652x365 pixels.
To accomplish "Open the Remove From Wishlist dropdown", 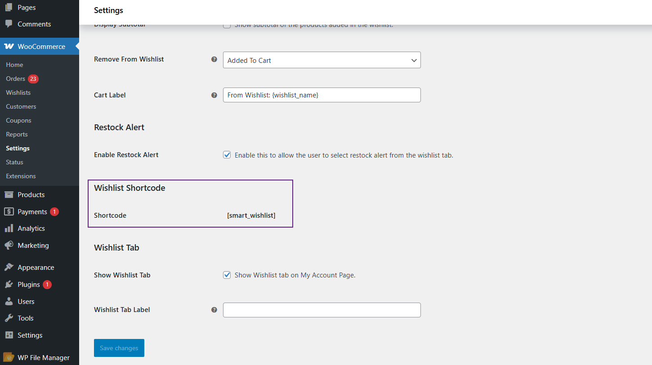I will point(322,60).
